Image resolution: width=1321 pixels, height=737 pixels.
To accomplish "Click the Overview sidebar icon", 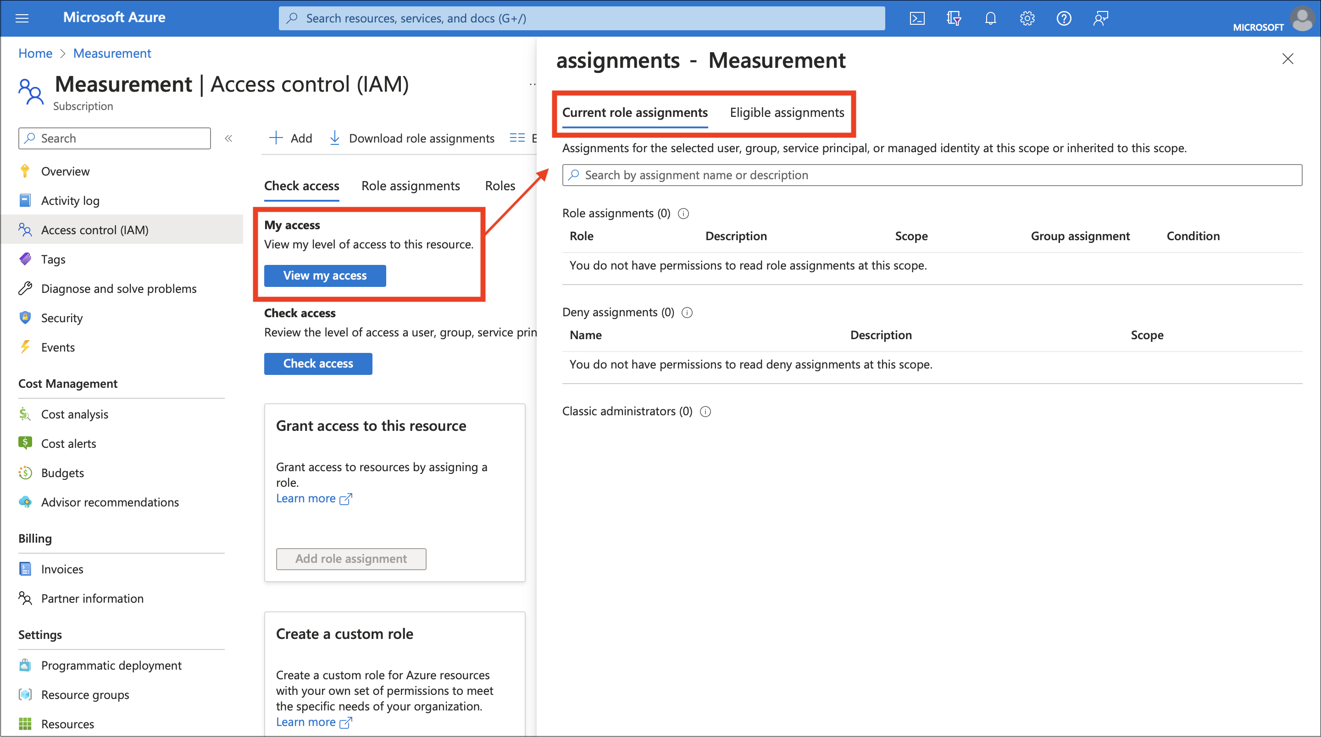I will point(25,170).
